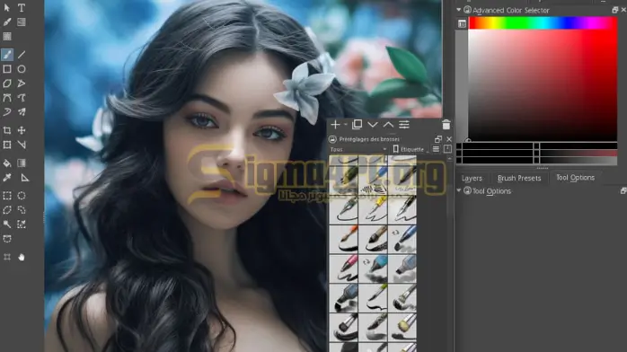
Task: Select the Similar Color Selection tool
Action: [22, 224]
